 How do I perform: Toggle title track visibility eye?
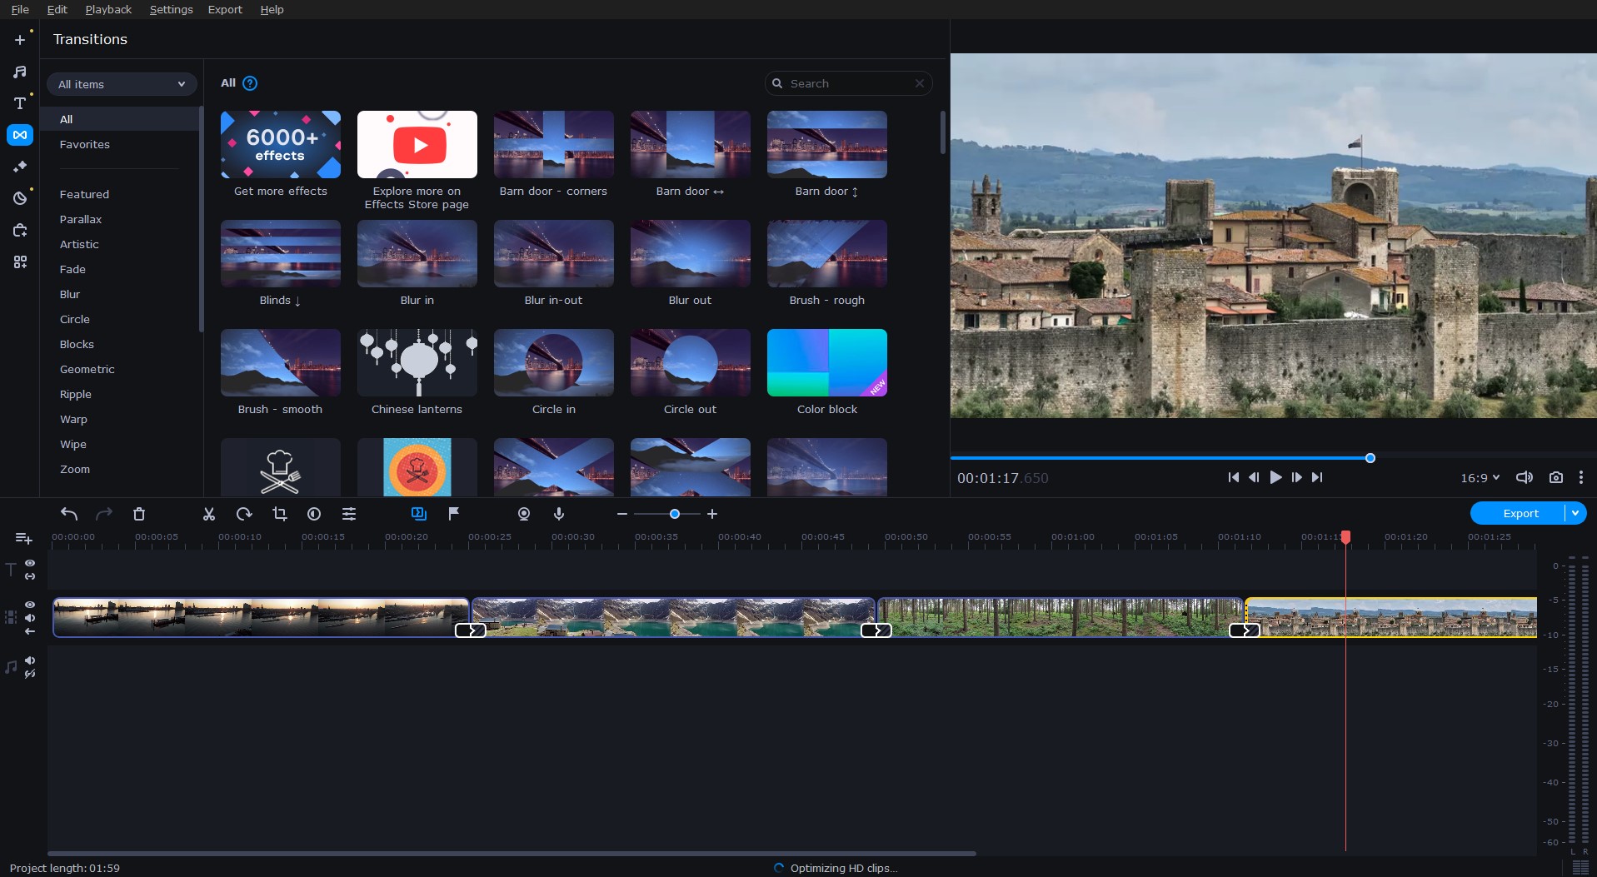tap(30, 563)
